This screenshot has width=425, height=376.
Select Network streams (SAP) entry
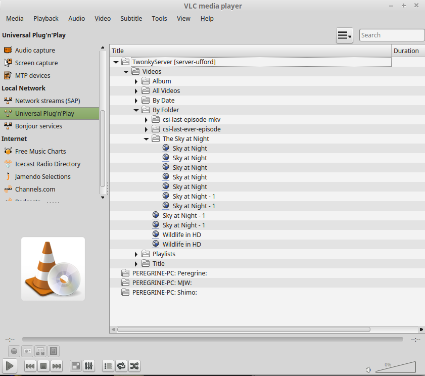click(x=50, y=101)
